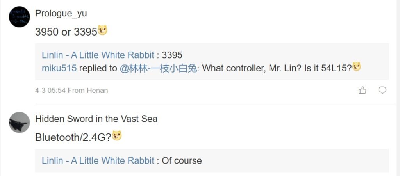The height and width of the screenshot is (176, 400).
Task: Open Linlin's link beside 'Of course' reply
Action: pos(98,160)
